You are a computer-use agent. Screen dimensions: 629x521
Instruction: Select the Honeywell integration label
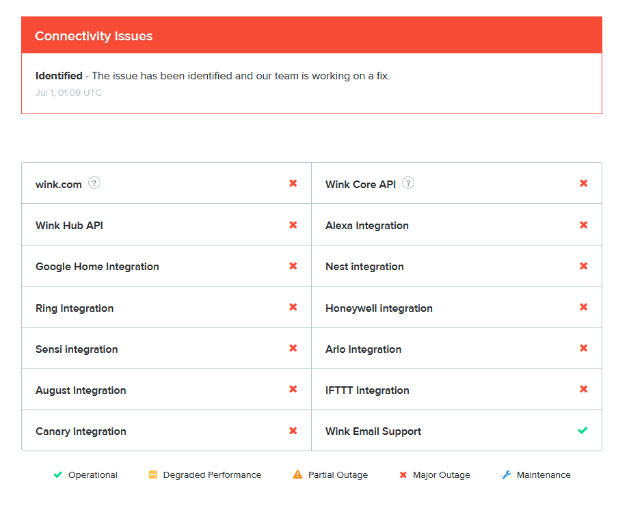click(379, 308)
